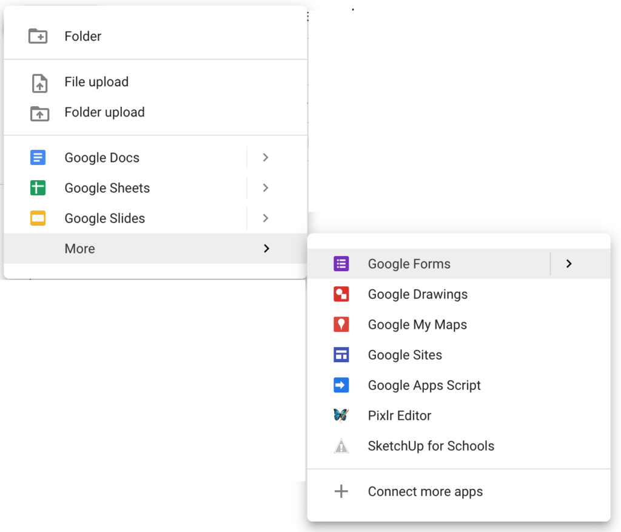Expand the Google Forms submenu chevron

(569, 263)
